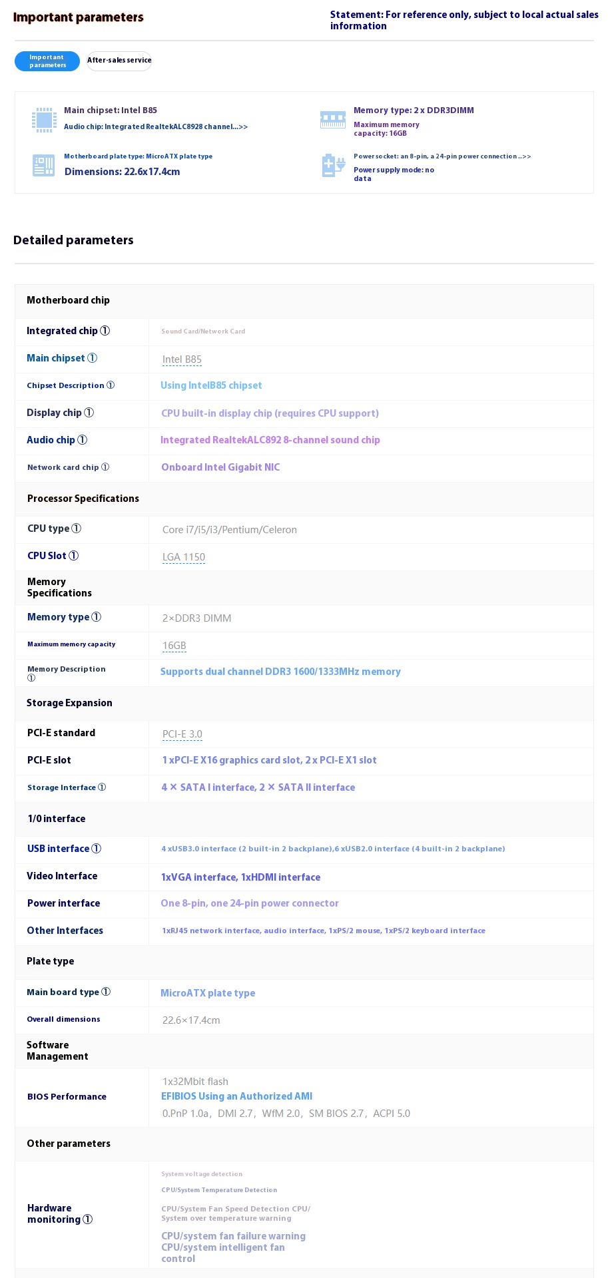Open the info marker beside CPU Slot
Image resolution: width=608 pixels, height=1278 pixels.
tap(73, 556)
